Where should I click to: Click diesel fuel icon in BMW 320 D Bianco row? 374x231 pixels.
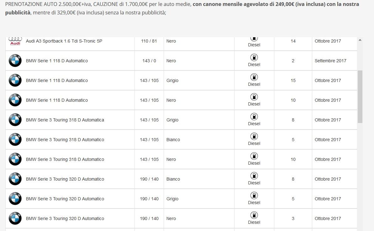pos(254,176)
